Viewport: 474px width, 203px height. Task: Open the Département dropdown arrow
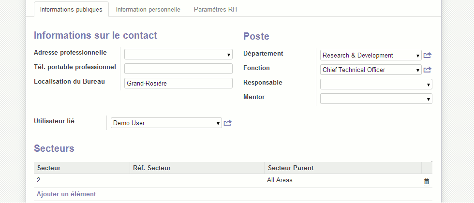(x=418, y=55)
